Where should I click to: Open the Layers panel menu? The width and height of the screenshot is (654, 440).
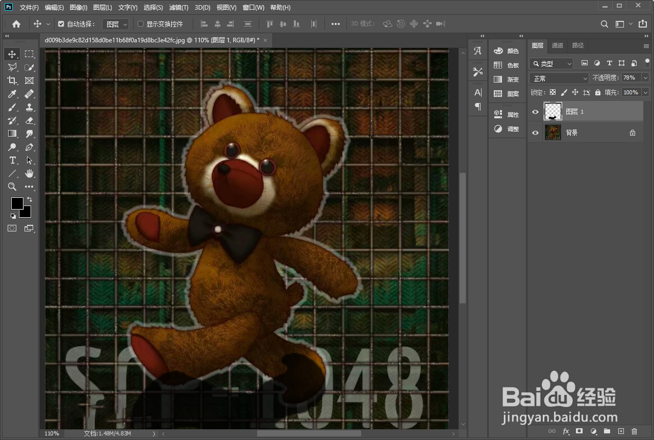646,46
